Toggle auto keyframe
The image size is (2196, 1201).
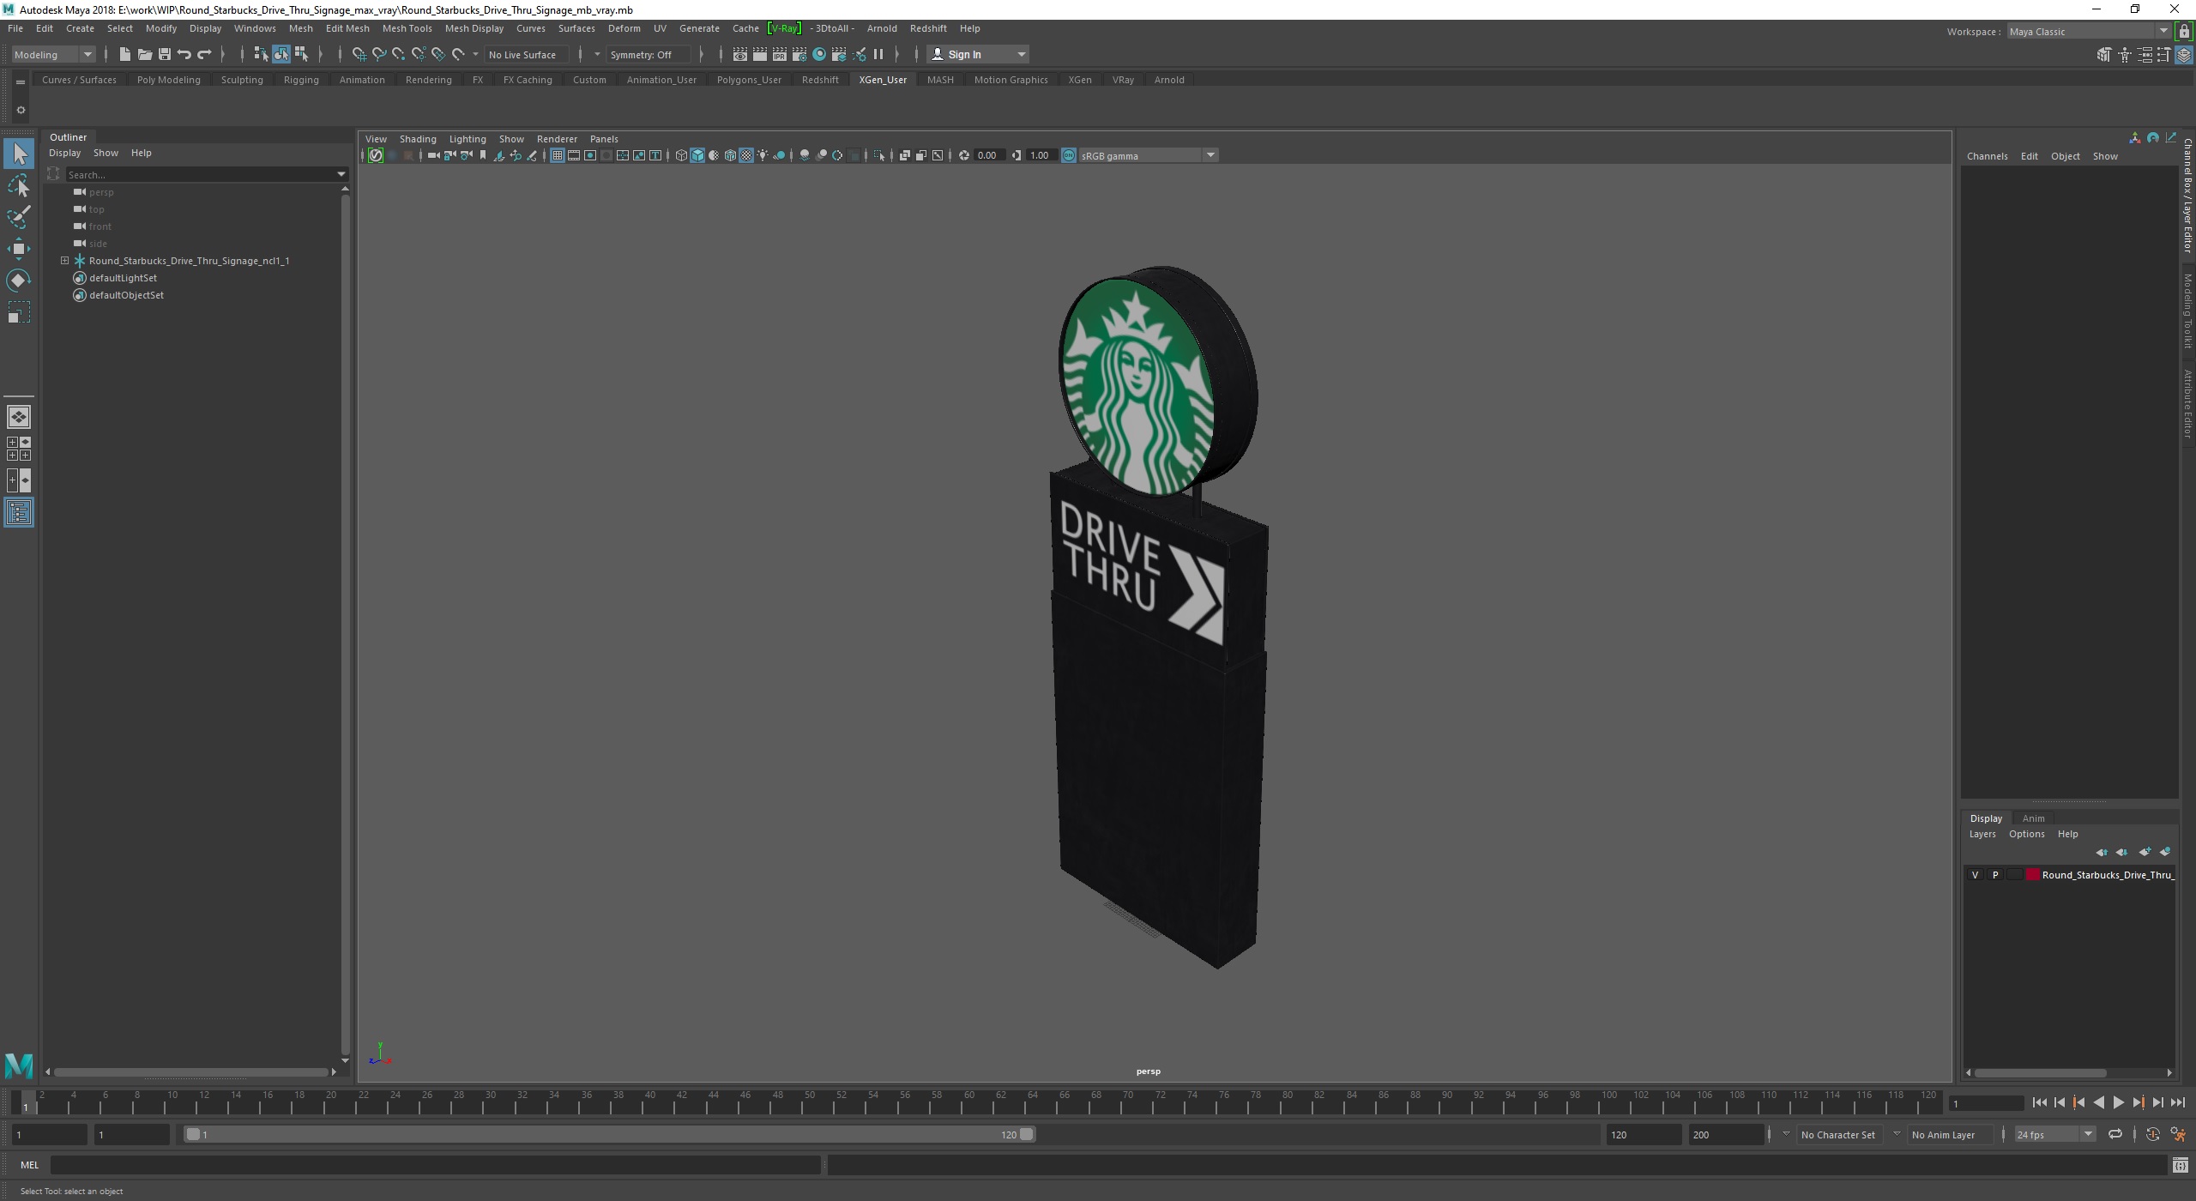(x=2152, y=1134)
